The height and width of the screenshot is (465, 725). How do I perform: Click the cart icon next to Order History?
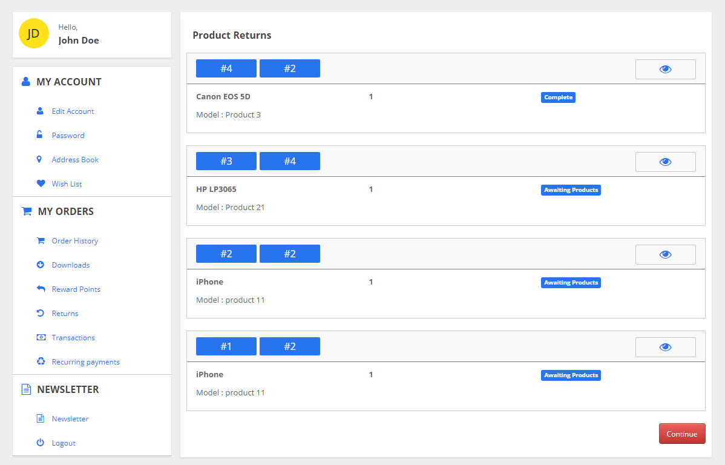(x=41, y=240)
